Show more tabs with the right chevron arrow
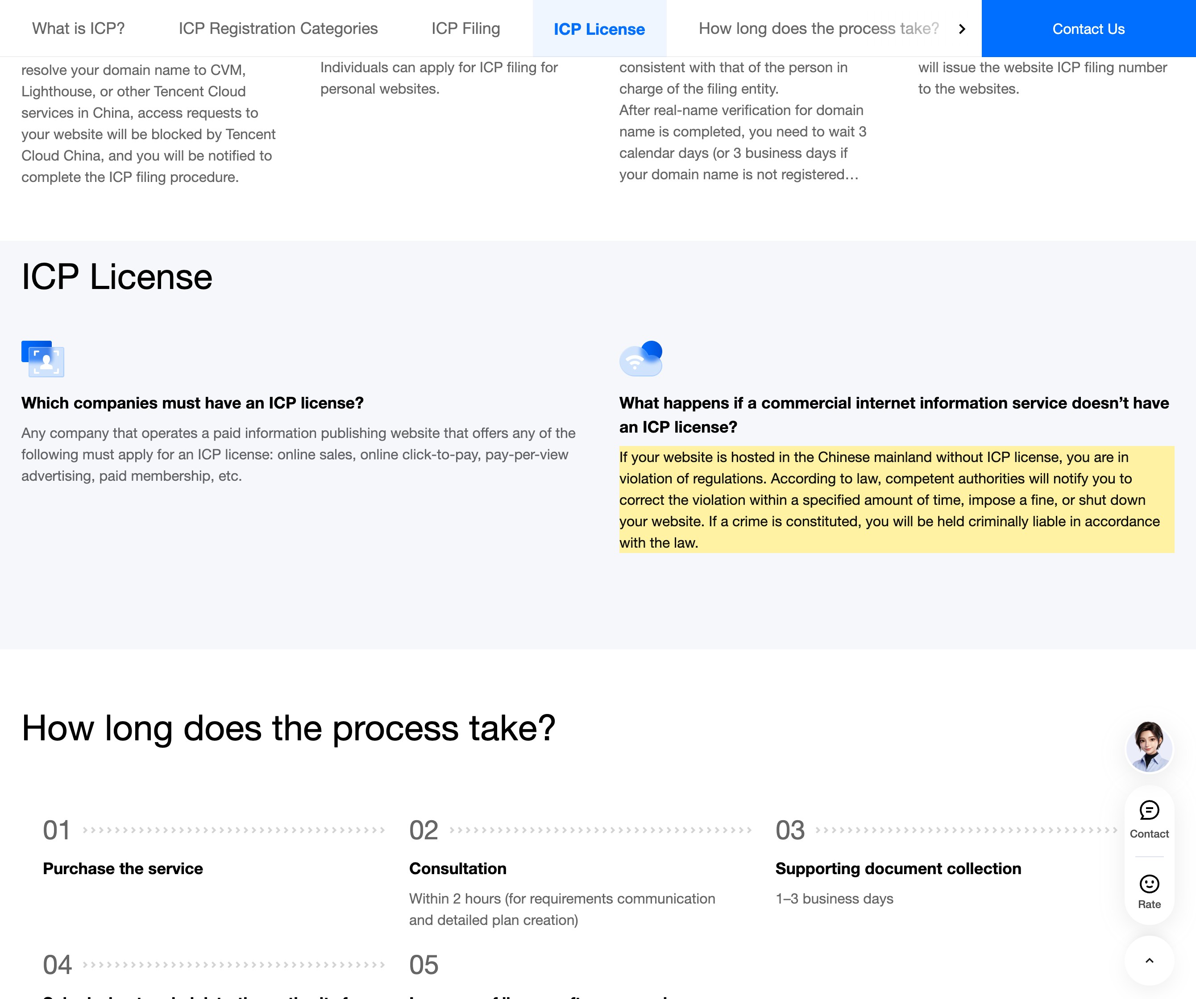The height and width of the screenshot is (999, 1196). pos(962,29)
